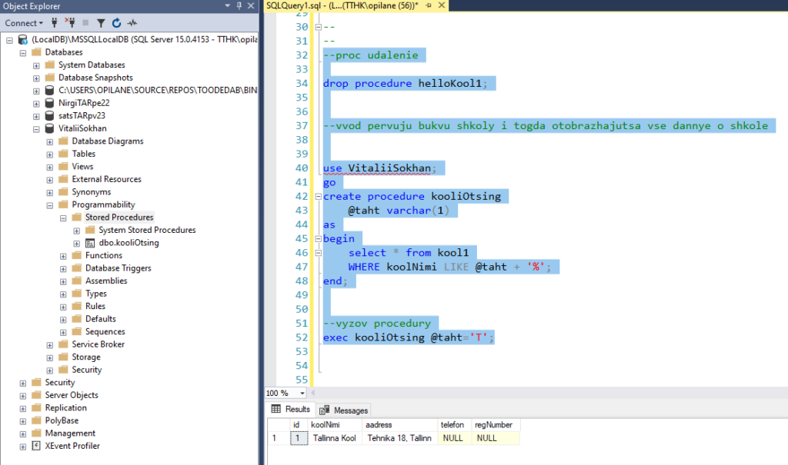Click the Results grid icon
The image size is (788, 465).
[276, 409]
